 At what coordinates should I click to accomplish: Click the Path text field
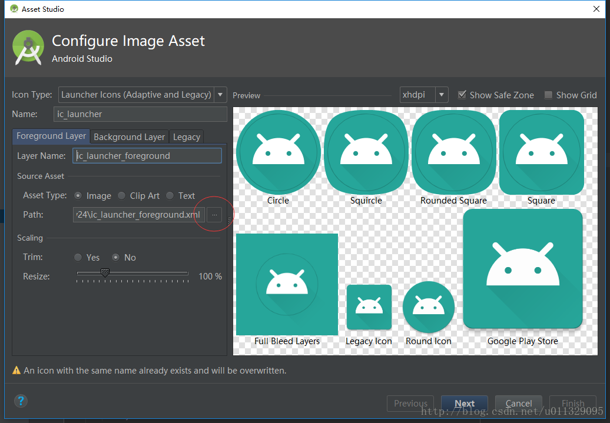pyautogui.click(x=139, y=215)
